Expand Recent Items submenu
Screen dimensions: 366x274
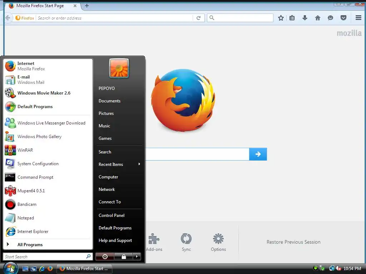[119, 164]
